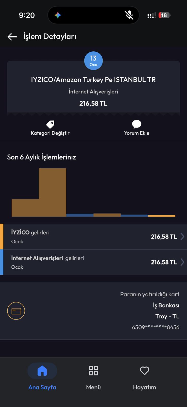This screenshot has height=407, width=187.
Task: Tap the 13 Oca date badge
Action: click(x=93, y=61)
